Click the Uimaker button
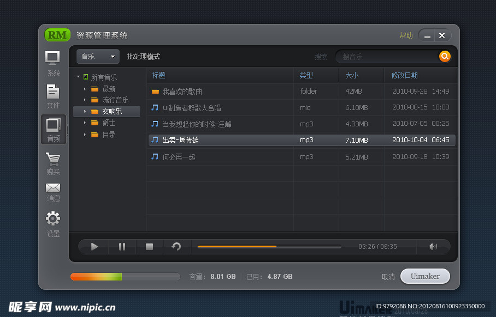This screenshot has width=496, height=317. (x=425, y=276)
